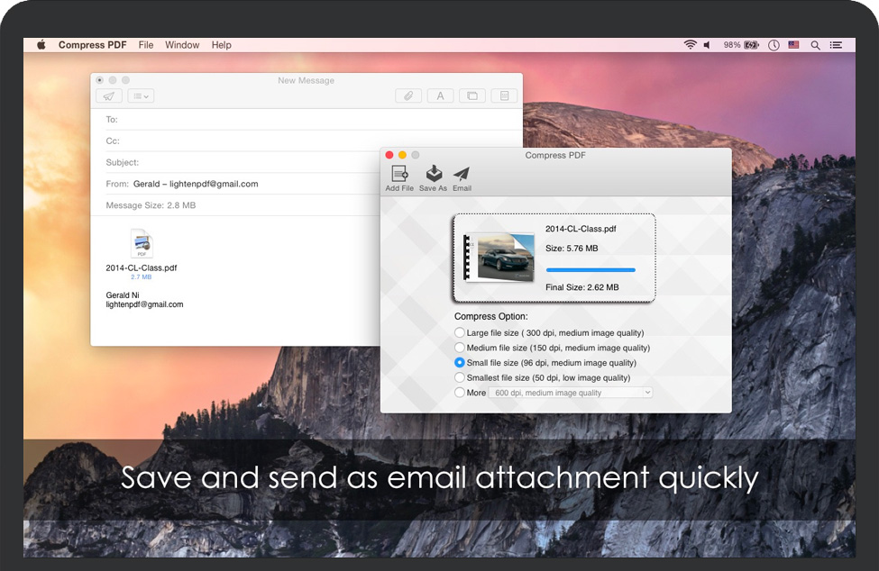Select Medium file size (150 dpi) option
Screen dimensions: 879x571
[x=460, y=348]
